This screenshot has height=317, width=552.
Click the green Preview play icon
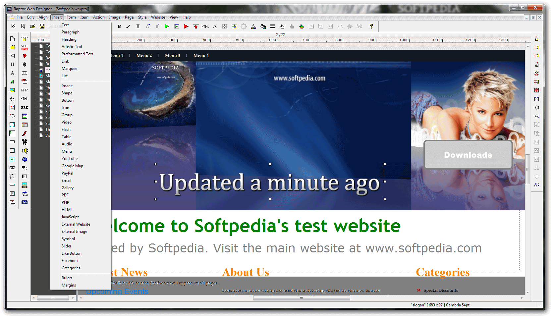167,26
